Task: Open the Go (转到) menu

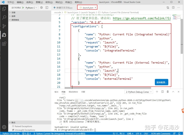Action: pyautogui.click(x=49, y=2)
